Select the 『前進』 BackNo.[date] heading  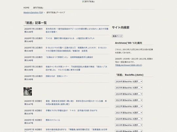pyautogui.click(x=129, y=75)
